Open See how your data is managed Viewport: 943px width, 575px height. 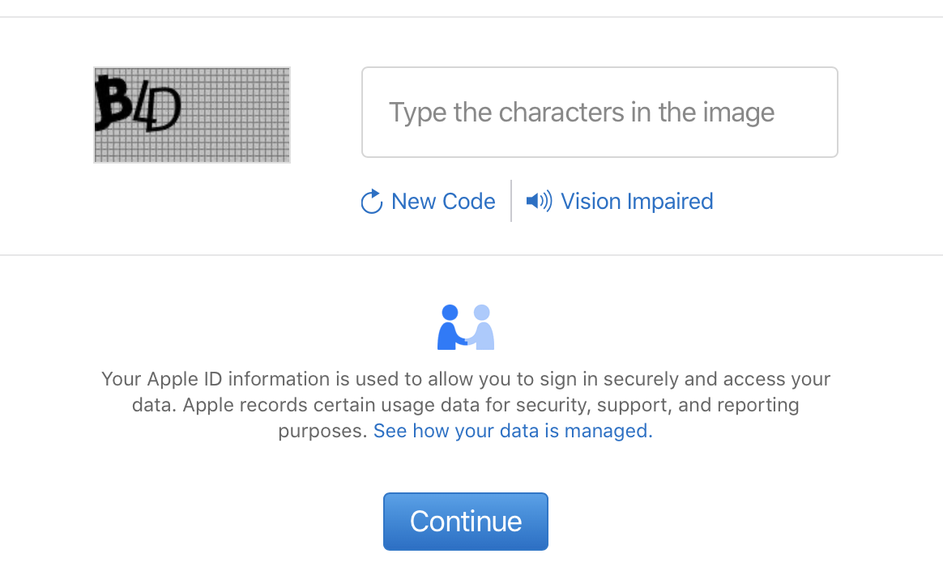513,431
